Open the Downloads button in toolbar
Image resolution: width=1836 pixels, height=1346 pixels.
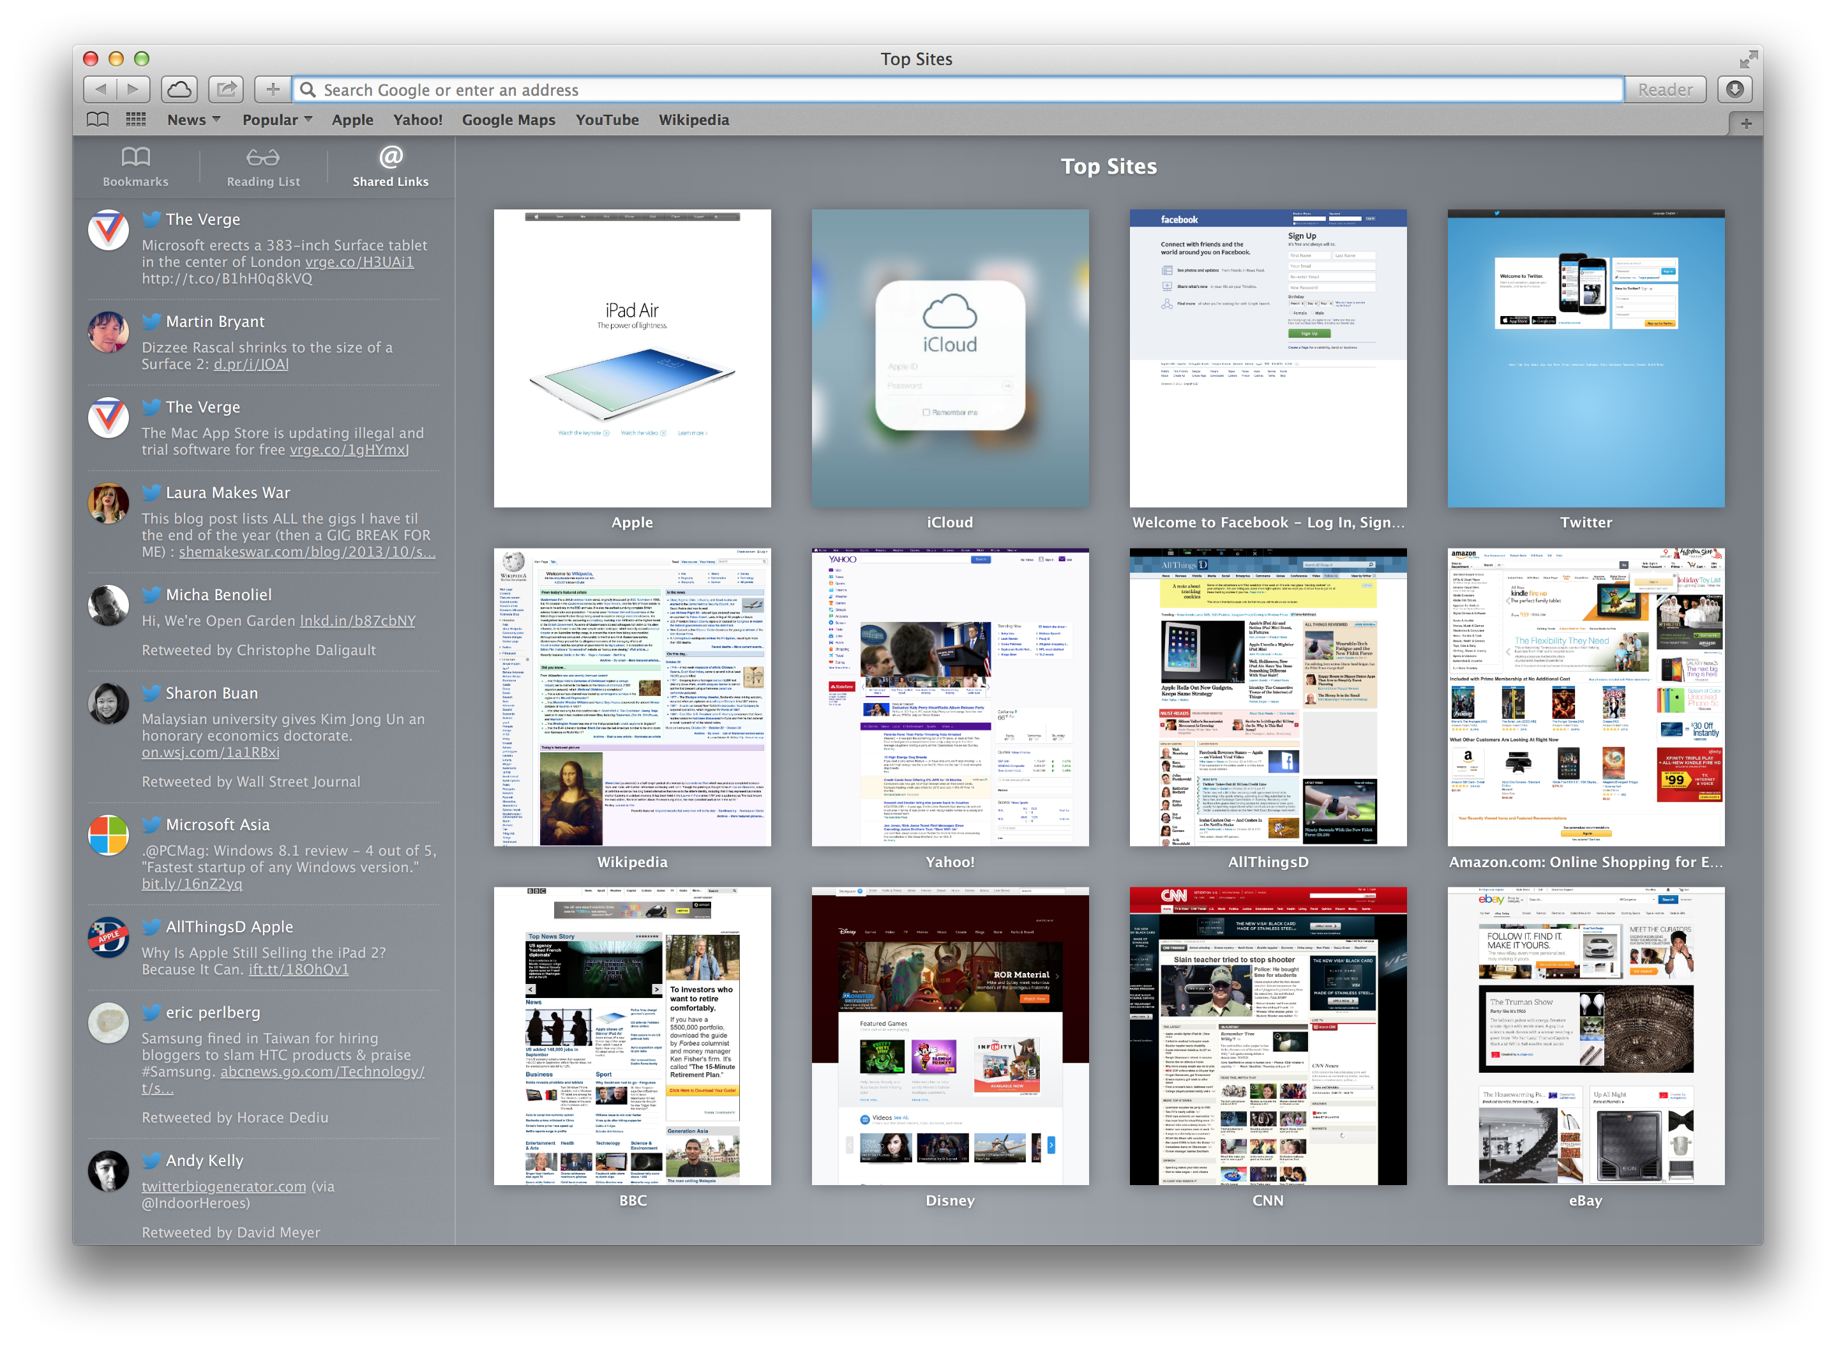tap(1734, 89)
